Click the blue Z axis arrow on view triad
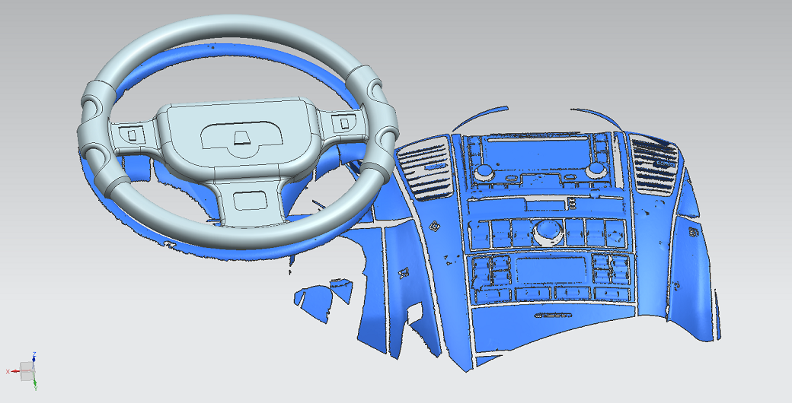 point(34,357)
